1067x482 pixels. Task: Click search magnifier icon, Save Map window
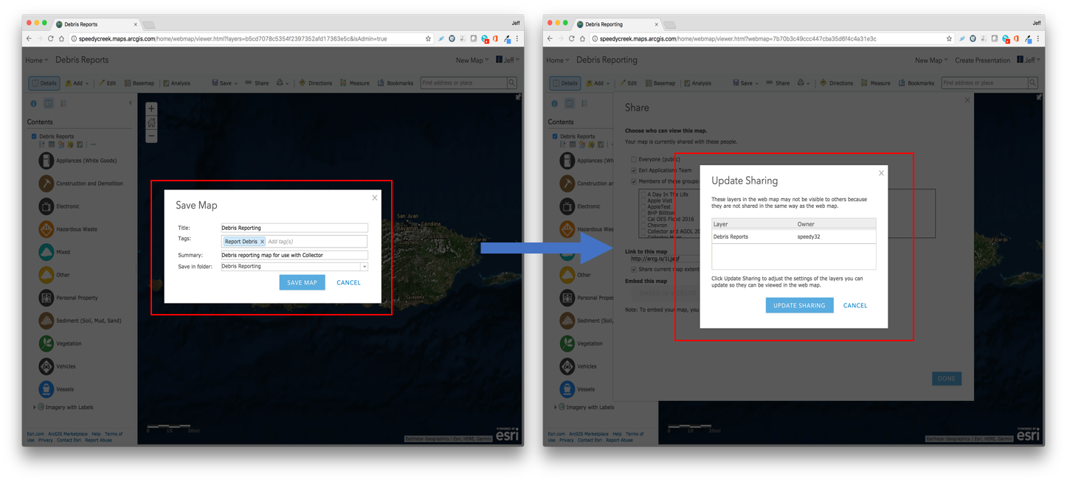coord(511,83)
